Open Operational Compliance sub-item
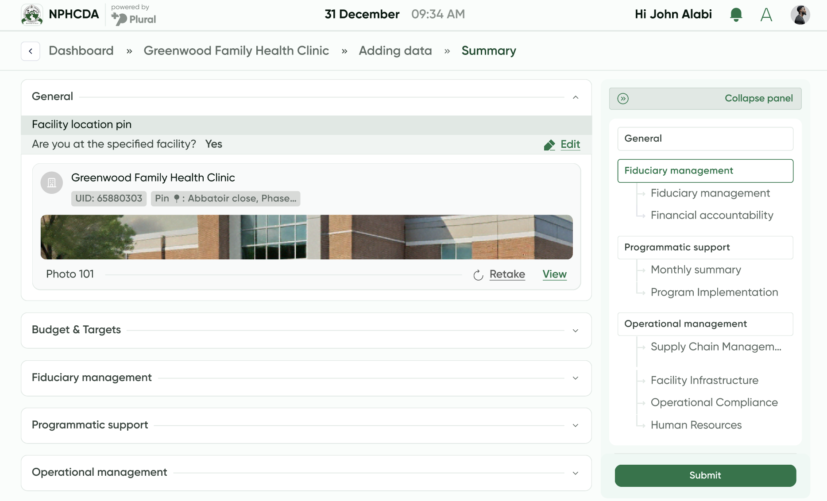Image resolution: width=827 pixels, height=501 pixels. pos(714,403)
